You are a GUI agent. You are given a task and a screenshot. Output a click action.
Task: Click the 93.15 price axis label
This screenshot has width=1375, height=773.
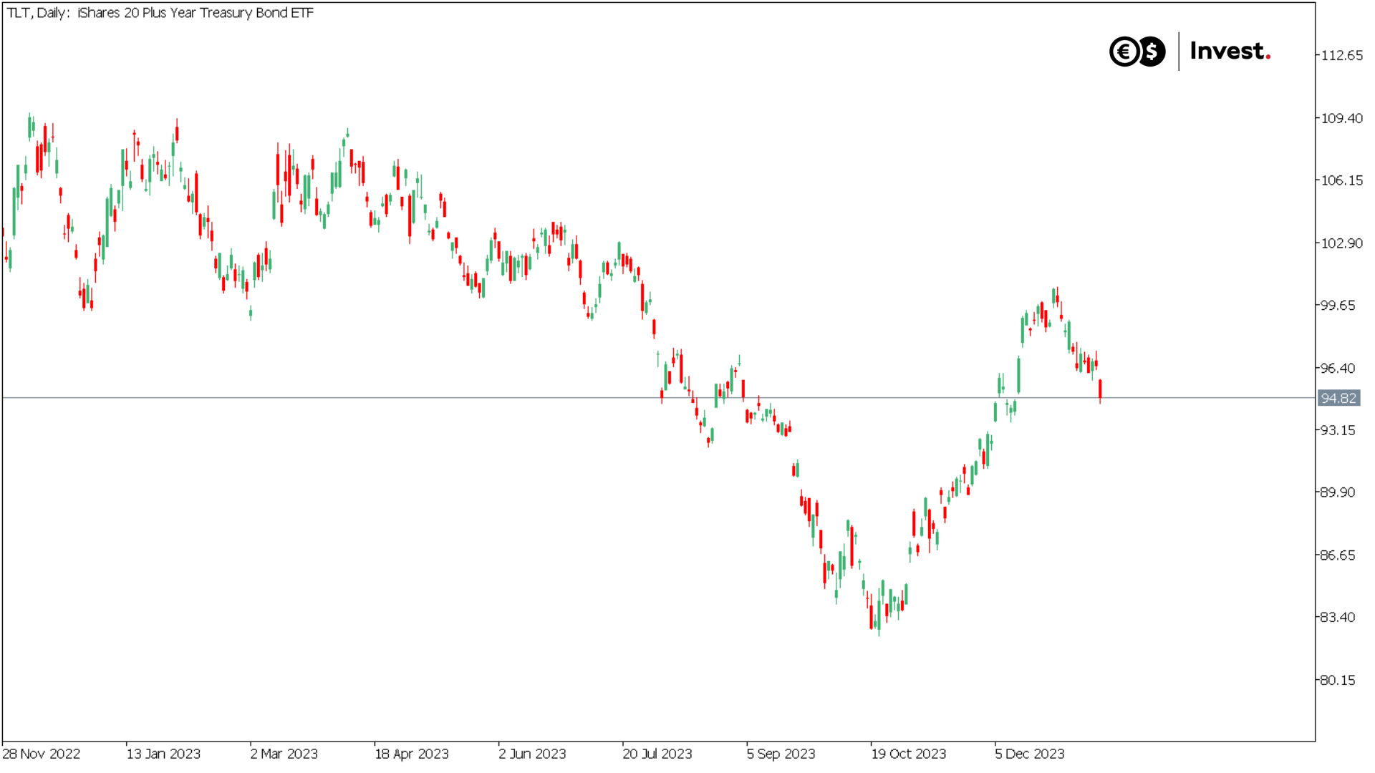tap(1338, 430)
